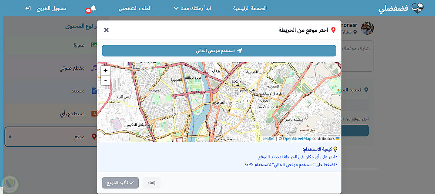This screenshot has width=435, height=194.
Task: Click القاهرة label on the map
Action: tap(219, 103)
